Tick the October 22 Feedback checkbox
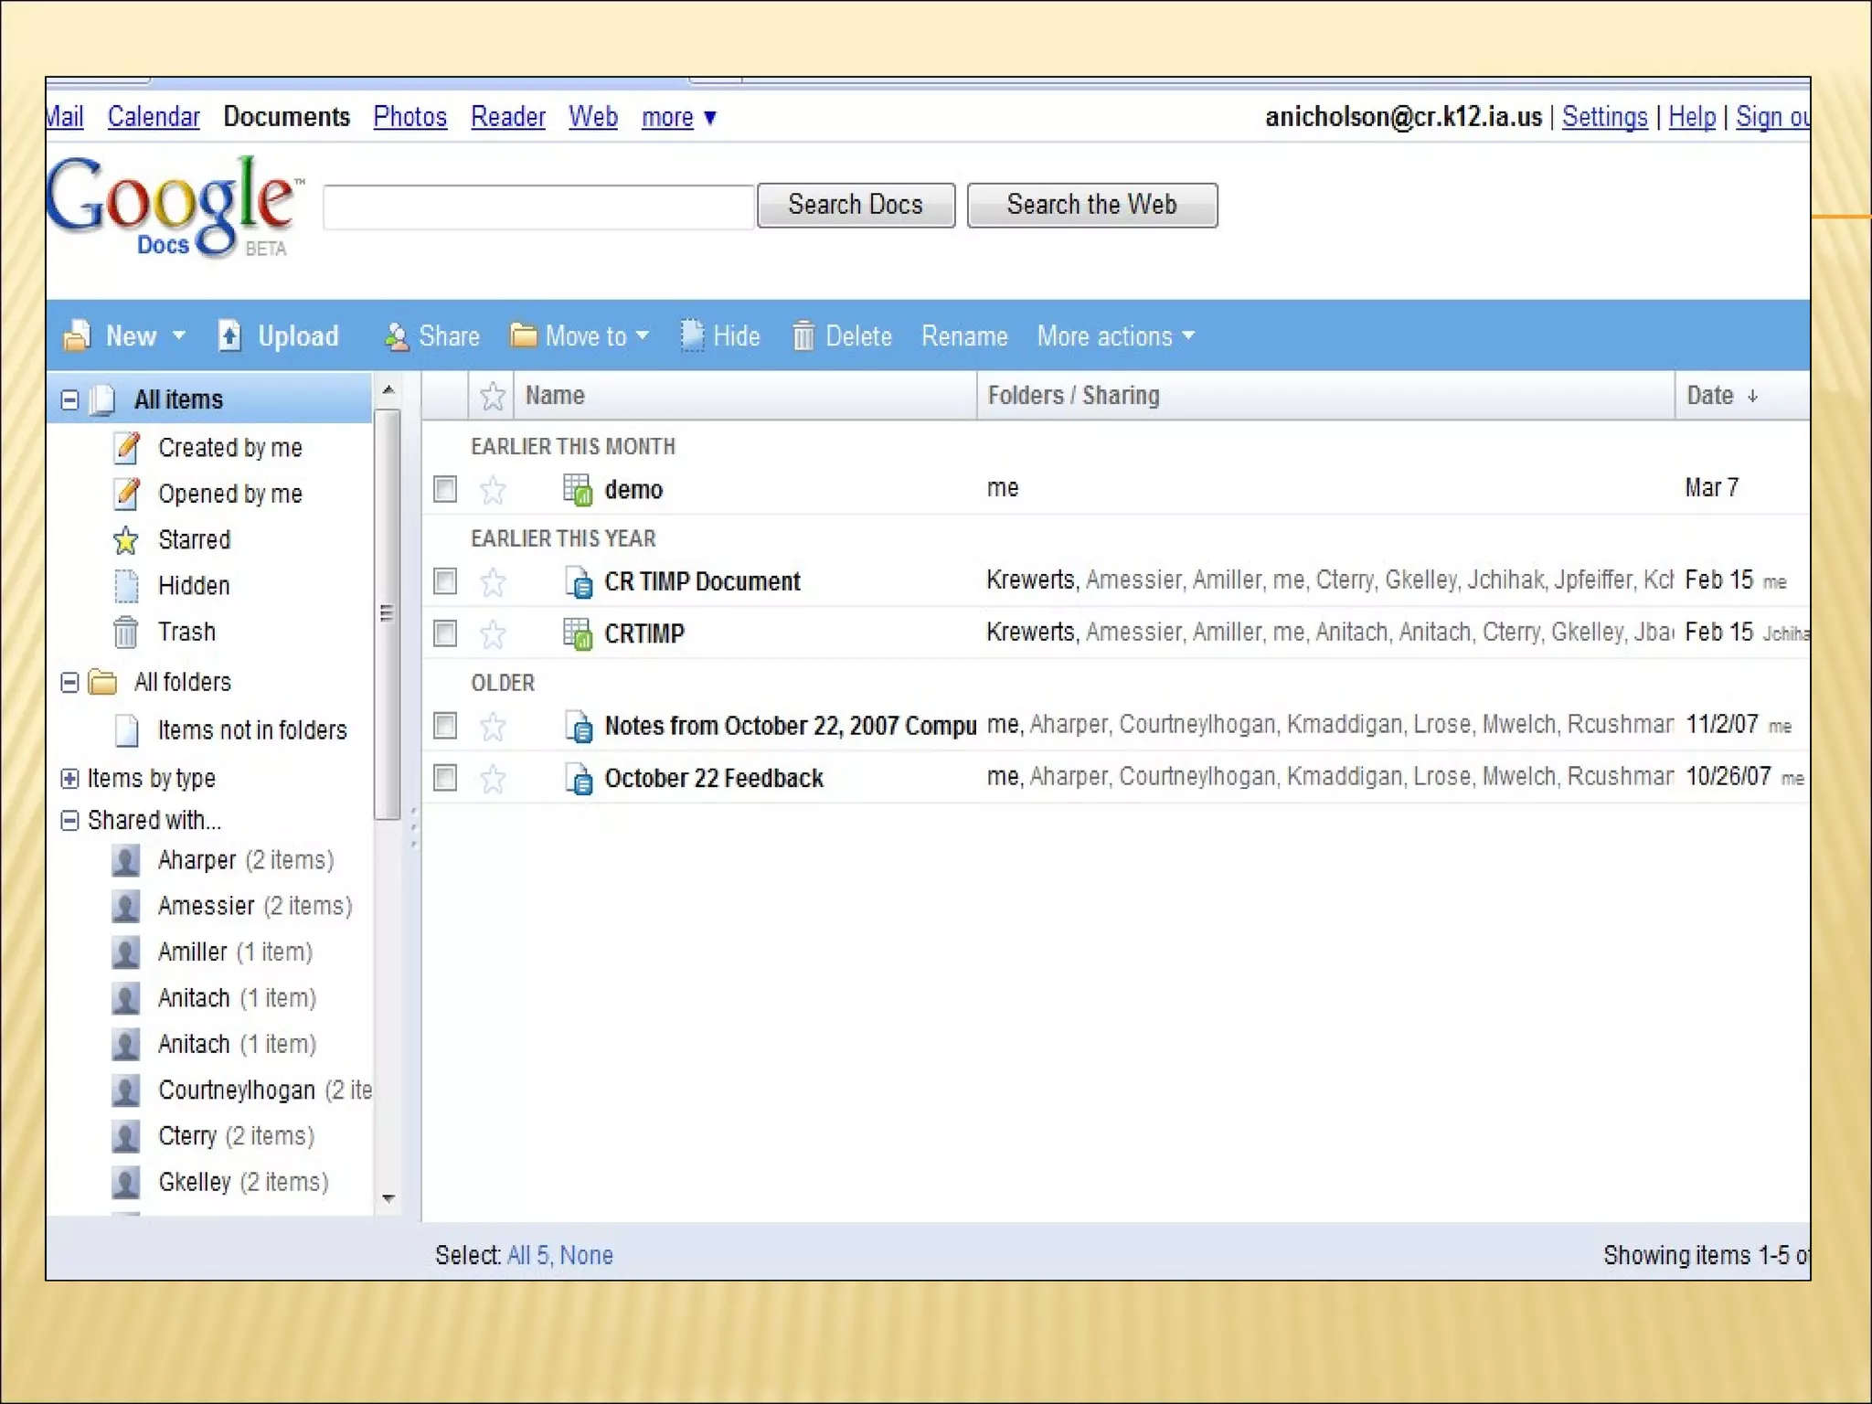1872x1404 pixels. point(445,778)
